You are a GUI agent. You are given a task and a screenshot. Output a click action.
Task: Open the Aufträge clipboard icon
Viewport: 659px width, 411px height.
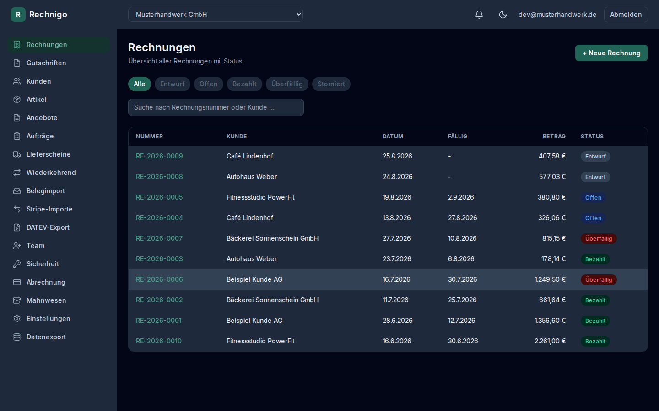[17, 136]
